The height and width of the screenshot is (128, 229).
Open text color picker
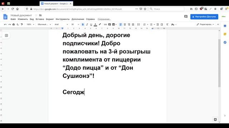pos(96,25)
